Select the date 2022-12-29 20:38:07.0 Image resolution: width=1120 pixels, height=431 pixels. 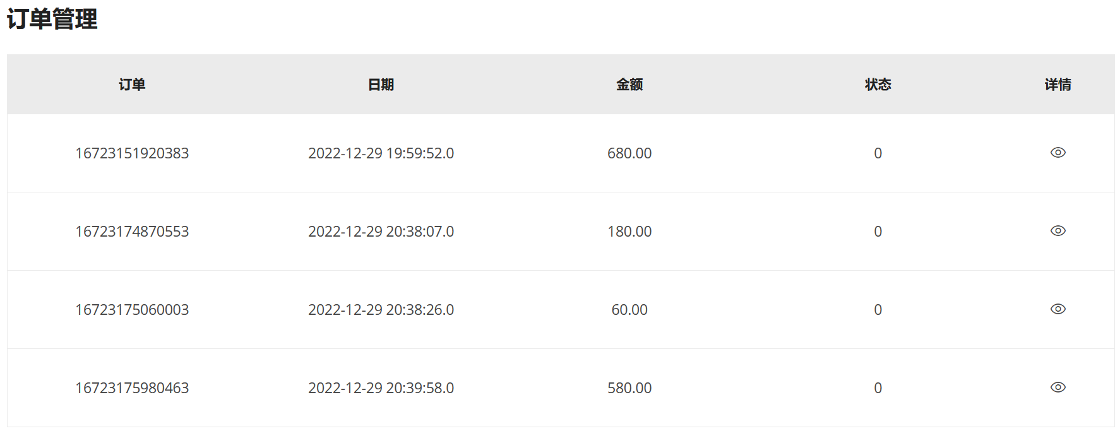(x=381, y=232)
